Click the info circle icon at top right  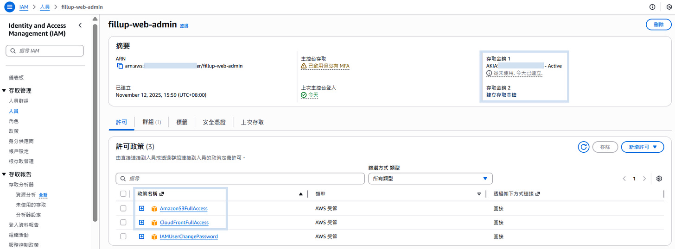(x=652, y=7)
